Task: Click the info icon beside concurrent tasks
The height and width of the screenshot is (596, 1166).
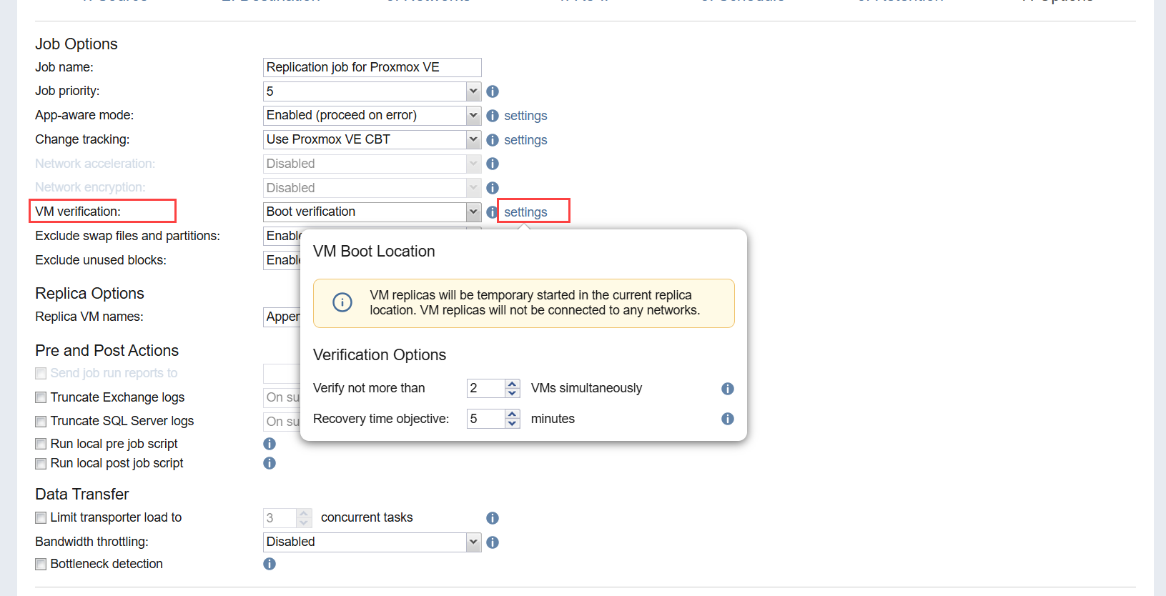Action: coord(493,518)
